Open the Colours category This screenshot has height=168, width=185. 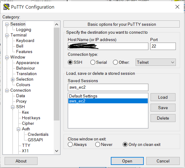point(23,85)
